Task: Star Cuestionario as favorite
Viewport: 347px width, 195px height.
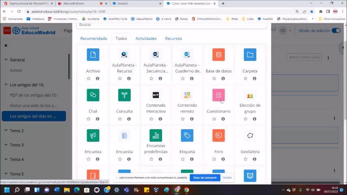Action: [214, 119]
